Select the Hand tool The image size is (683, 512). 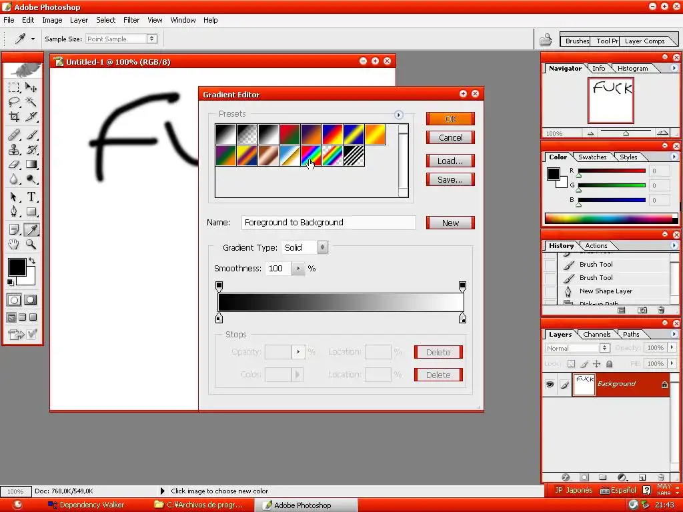14,244
